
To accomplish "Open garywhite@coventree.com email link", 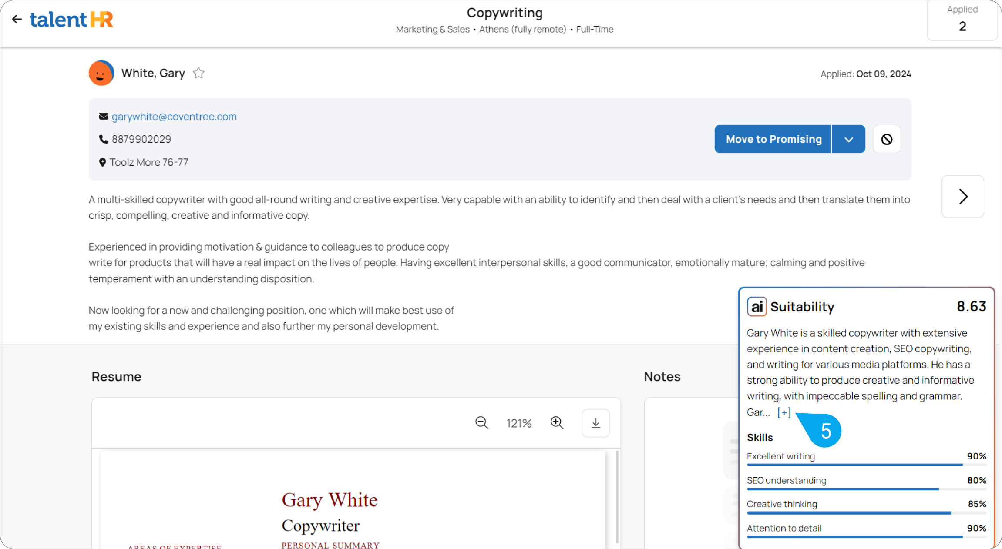I will 174,117.
